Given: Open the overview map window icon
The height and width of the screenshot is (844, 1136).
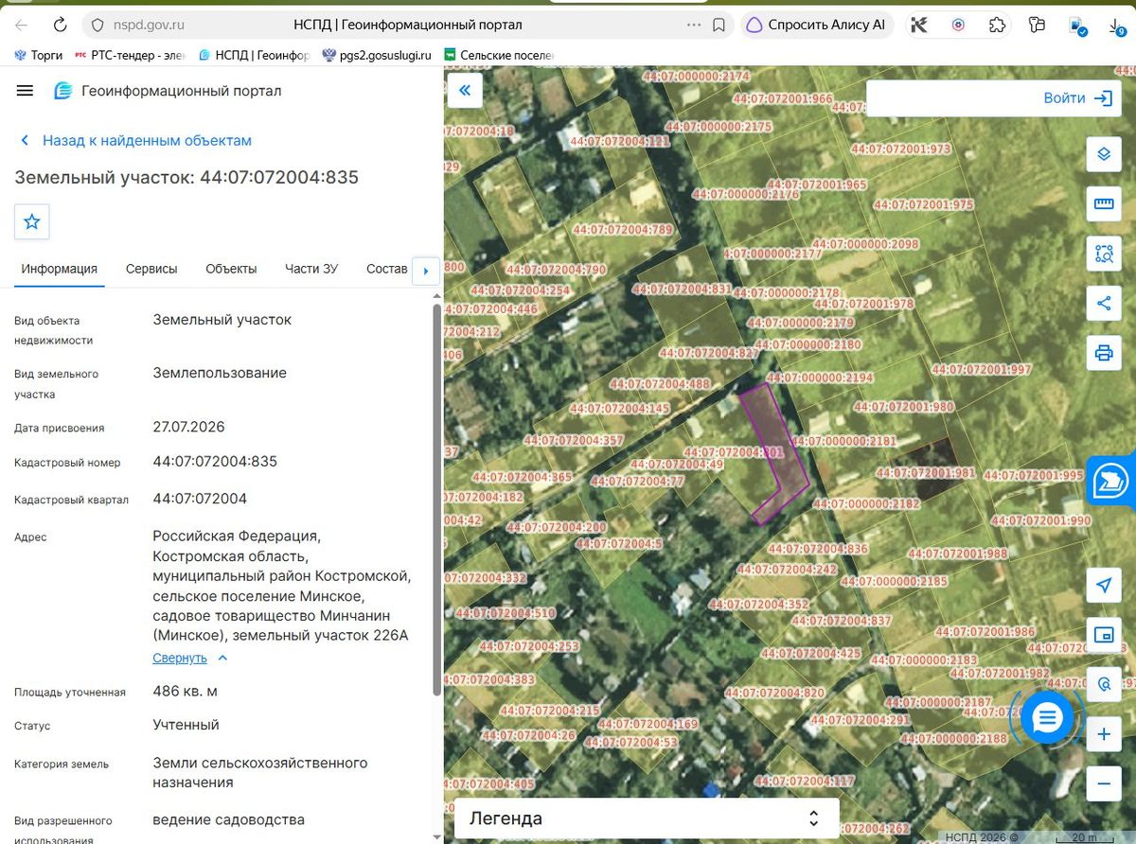Looking at the screenshot, I should click(x=1103, y=635).
